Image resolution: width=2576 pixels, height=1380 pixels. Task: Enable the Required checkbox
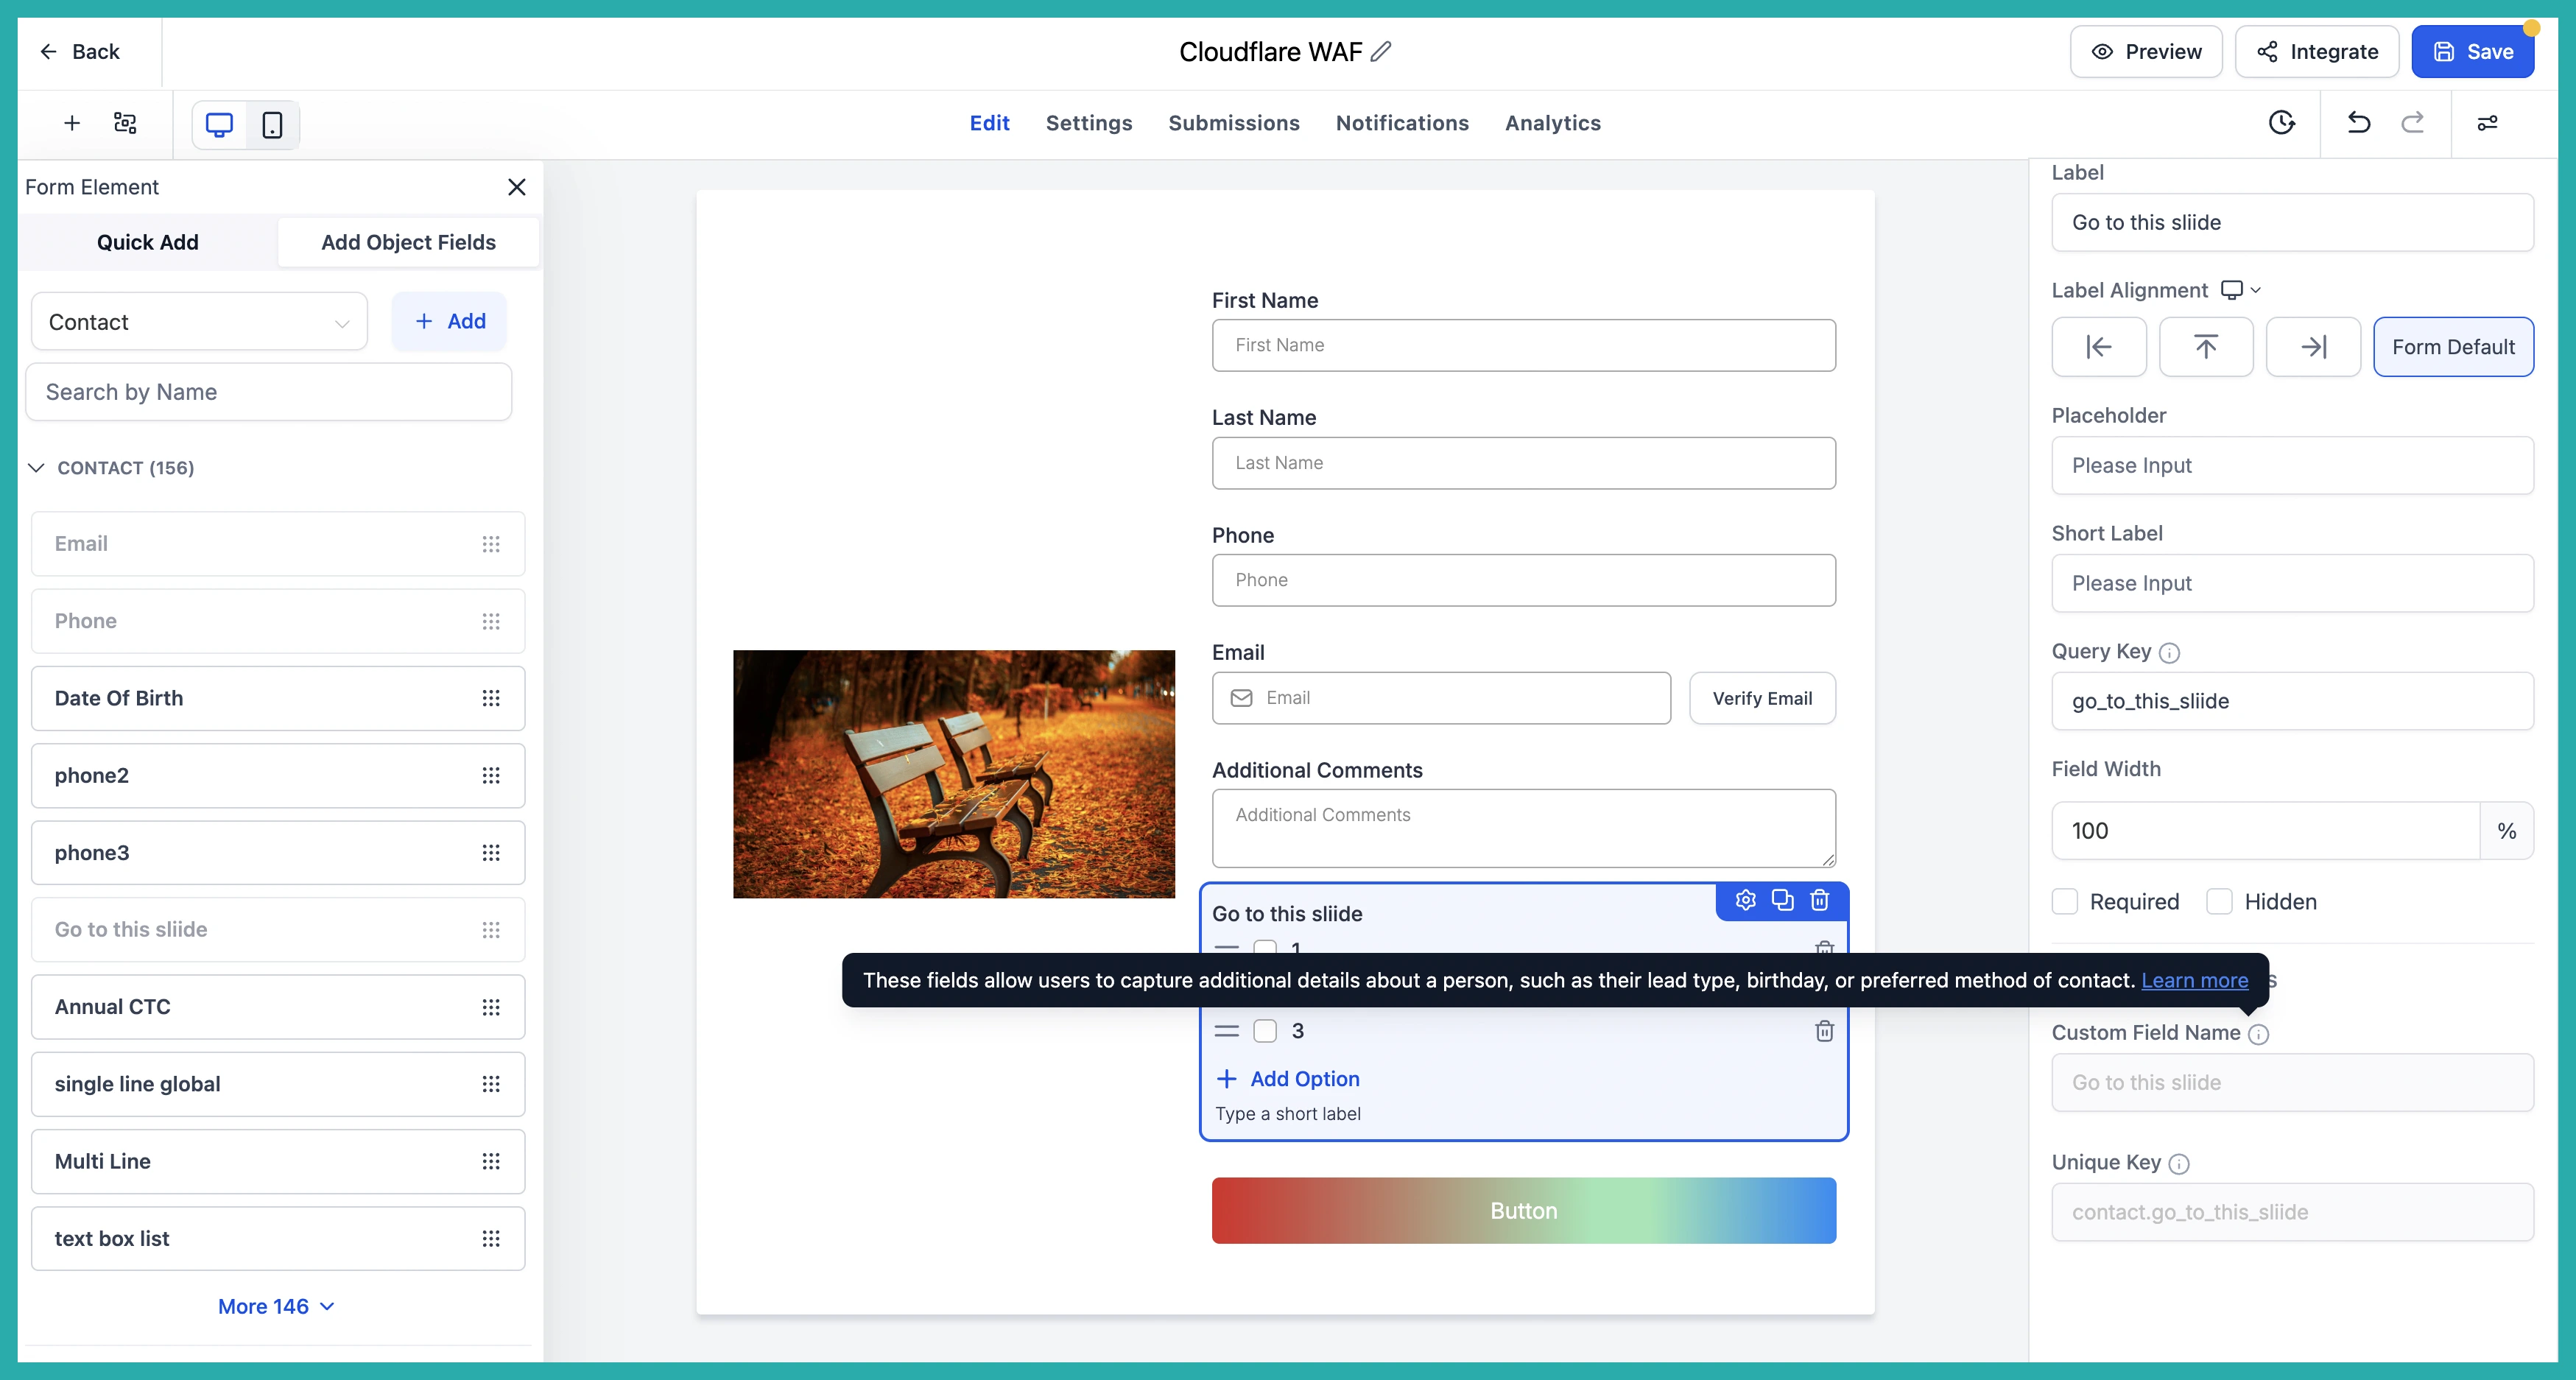pos(2064,901)
